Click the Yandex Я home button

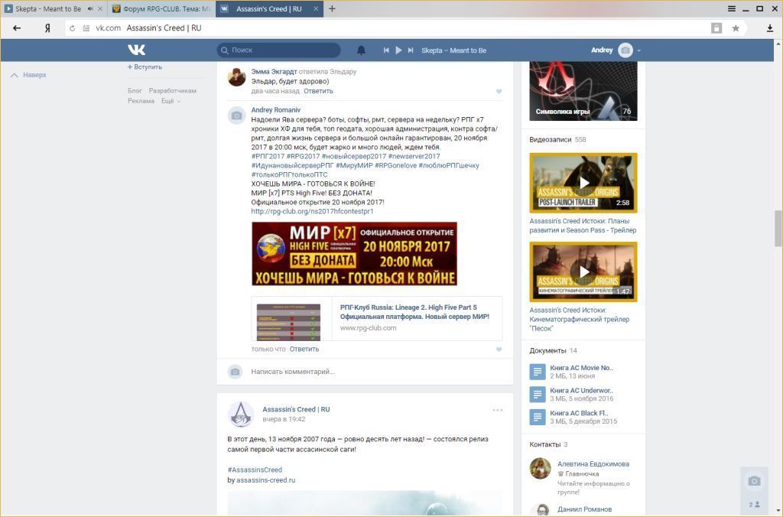[x=47, y=28]
